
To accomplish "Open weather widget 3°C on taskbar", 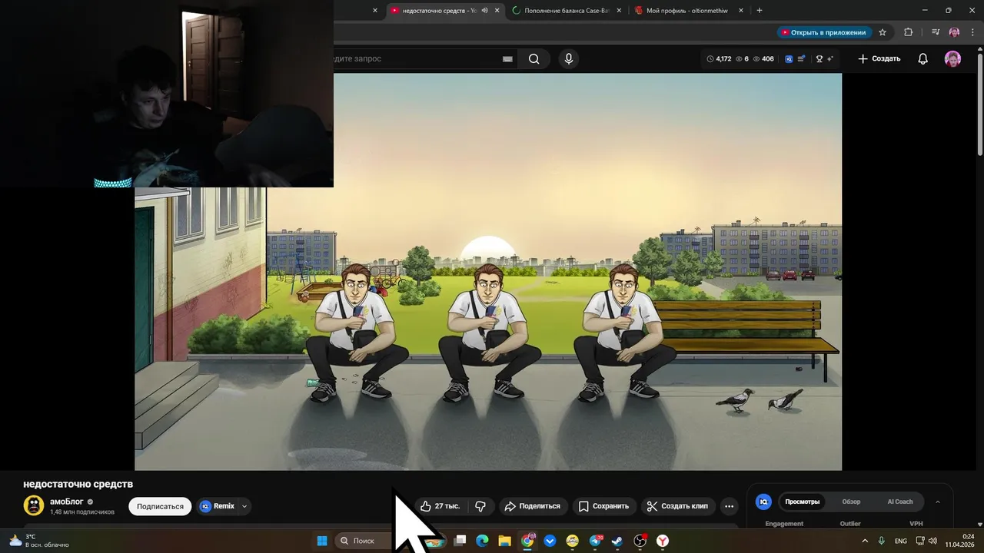I will click(38, 541).
